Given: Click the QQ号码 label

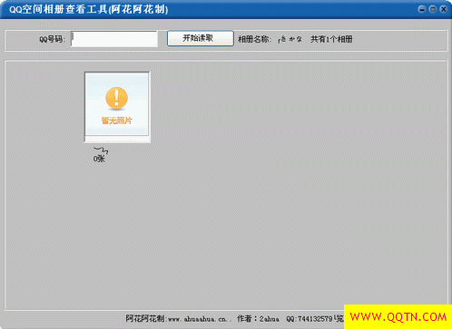Looking at the screenshot, I should (52, 39).
